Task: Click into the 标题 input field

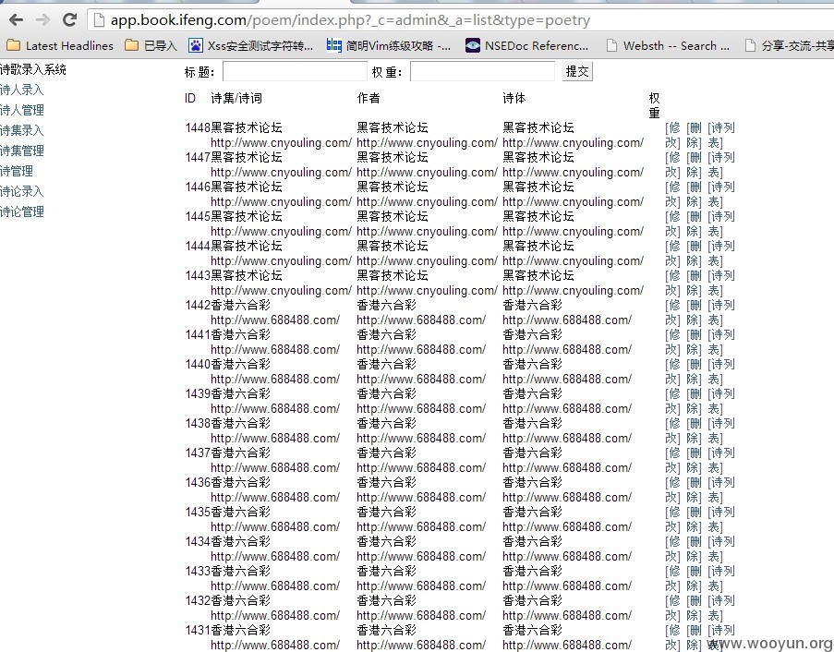Action: coord(296,71)
